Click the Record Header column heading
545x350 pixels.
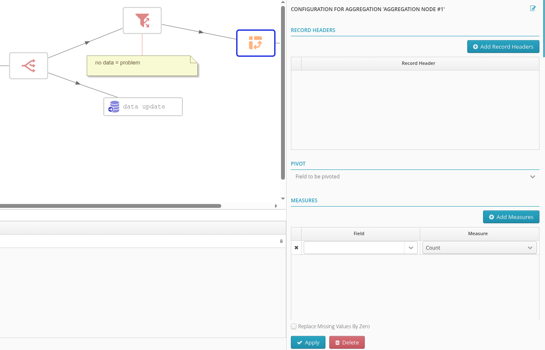click(x=419, y=63)
